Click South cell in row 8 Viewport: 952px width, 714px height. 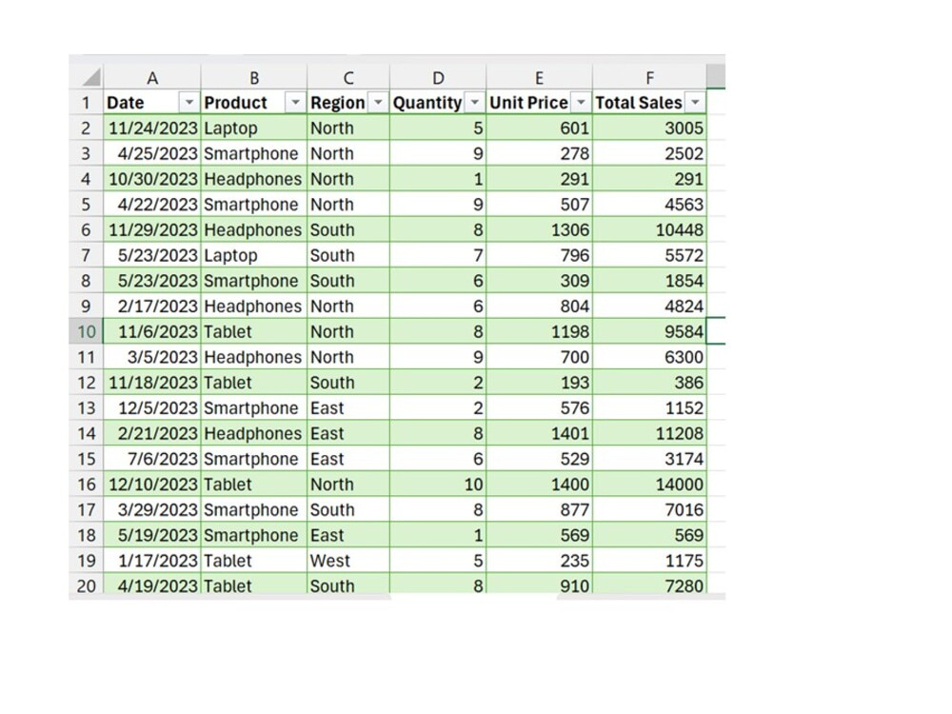pos(348,281)
